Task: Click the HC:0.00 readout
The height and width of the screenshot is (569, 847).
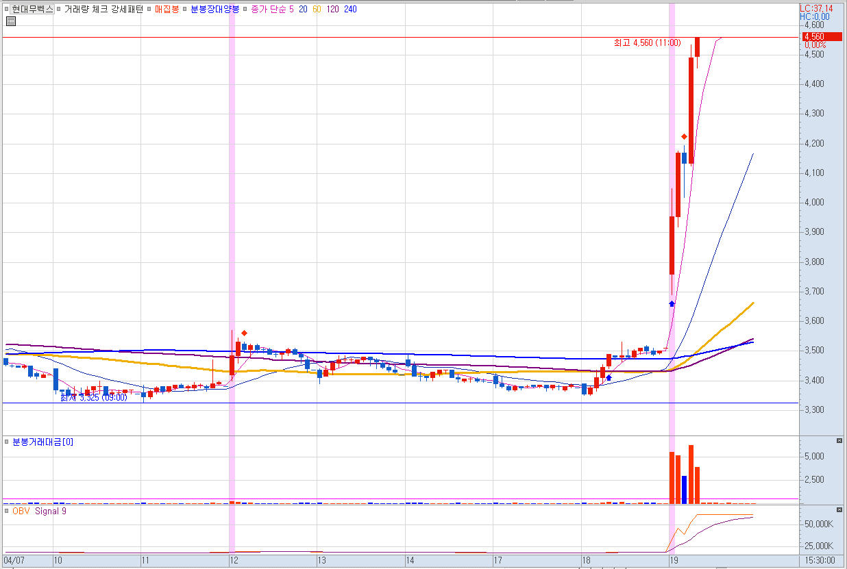Action: (x=814, y=16)
